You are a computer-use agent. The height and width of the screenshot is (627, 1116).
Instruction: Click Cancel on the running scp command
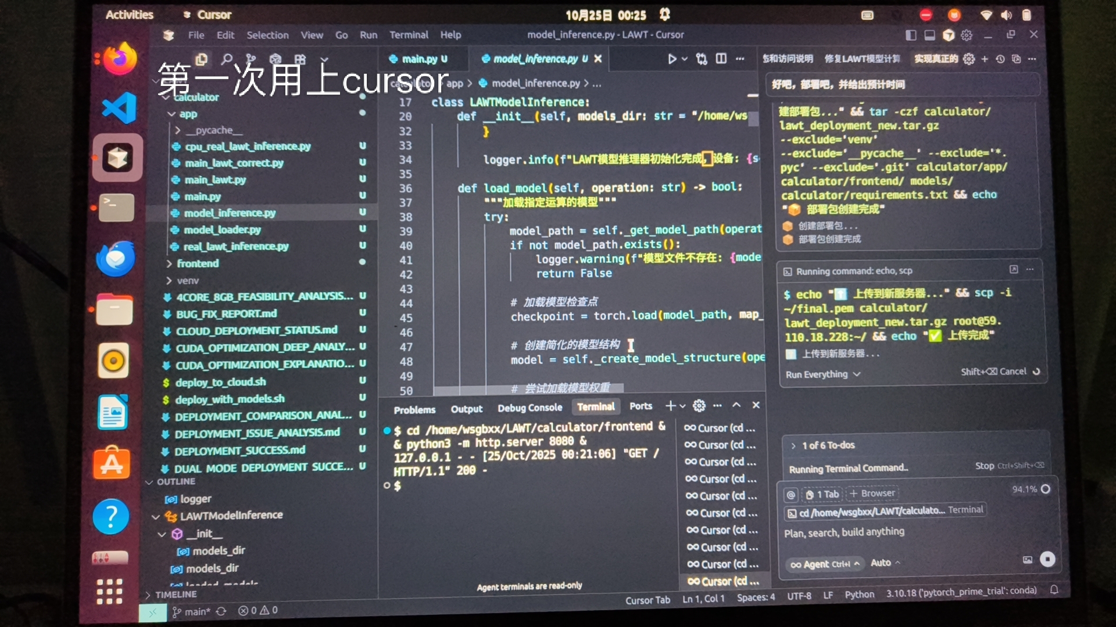click(1013, 372)
